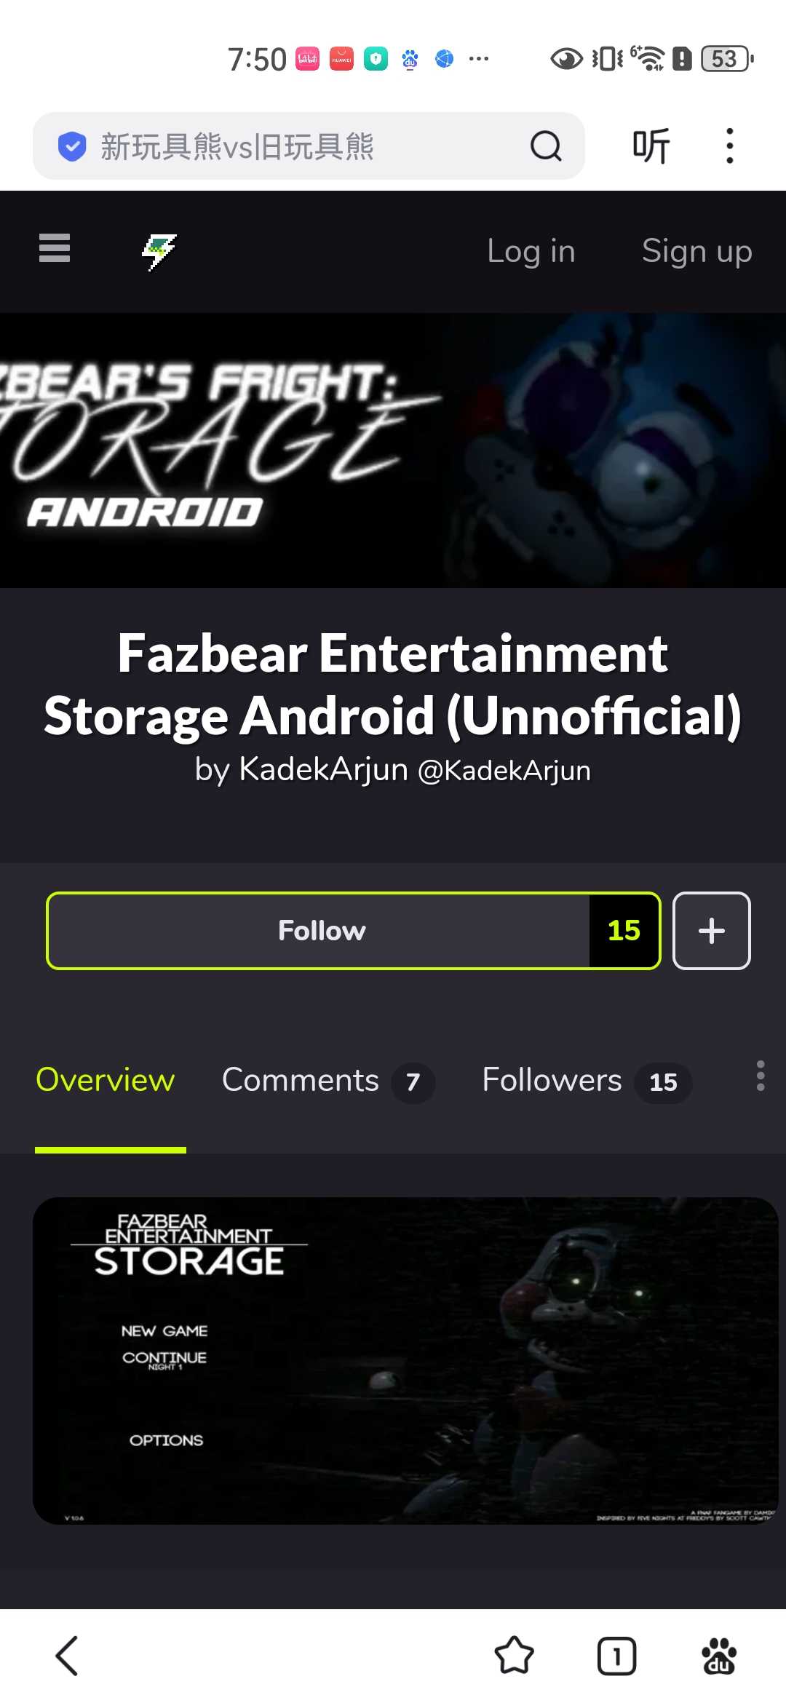
Task: Open the browser three-dot menu
Action: click(x=729, y=146)
